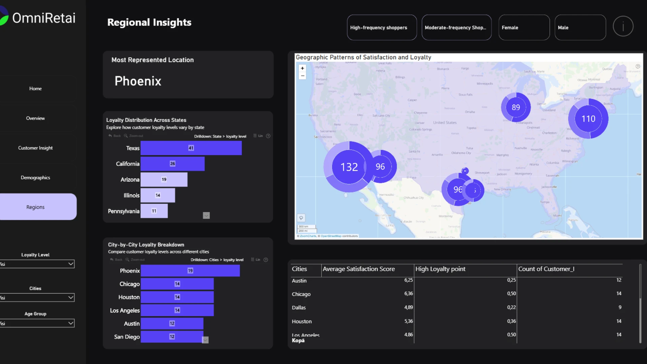Click the Arizona bar showing 19
Image resolution: width=647 pixels, height=364 pixels.
(x=164, y=180)
